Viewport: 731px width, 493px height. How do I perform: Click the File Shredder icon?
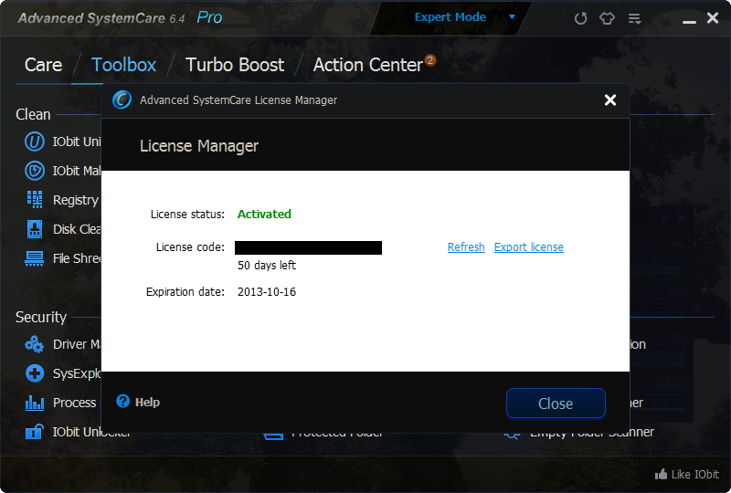coord(35,258)
